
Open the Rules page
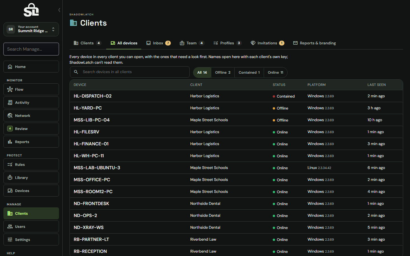tap(31, 164)
